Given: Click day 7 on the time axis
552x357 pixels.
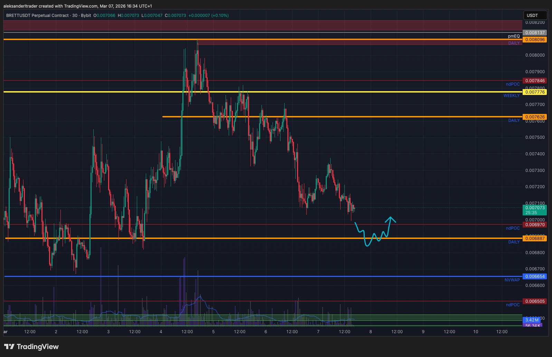Looking at the screenshot, I should click(318, 332).
